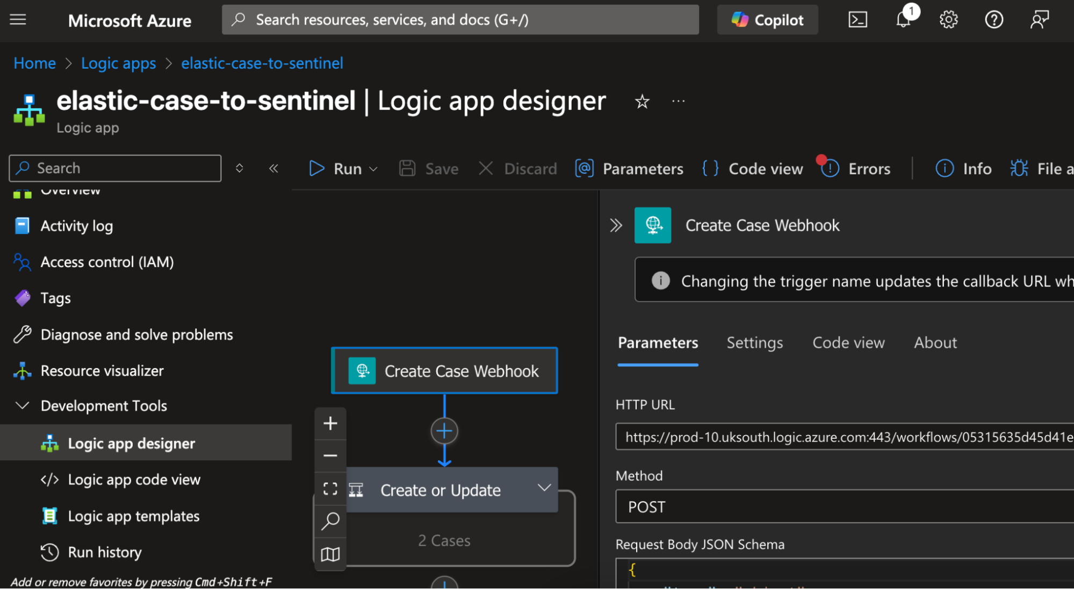1074x589 pixels.
Task: Collapse the sidebar with double chevron
Action: point(273,168)
